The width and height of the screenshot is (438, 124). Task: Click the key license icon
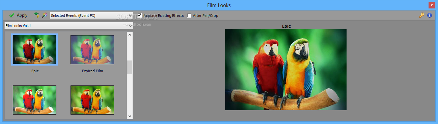point(421,15)
